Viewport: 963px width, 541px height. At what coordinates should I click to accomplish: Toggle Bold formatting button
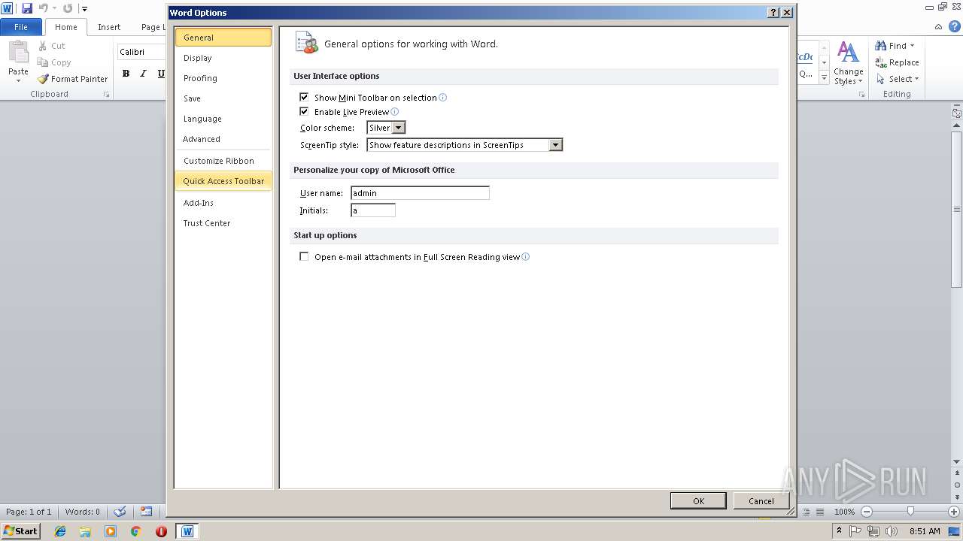(x=126, y=74)
